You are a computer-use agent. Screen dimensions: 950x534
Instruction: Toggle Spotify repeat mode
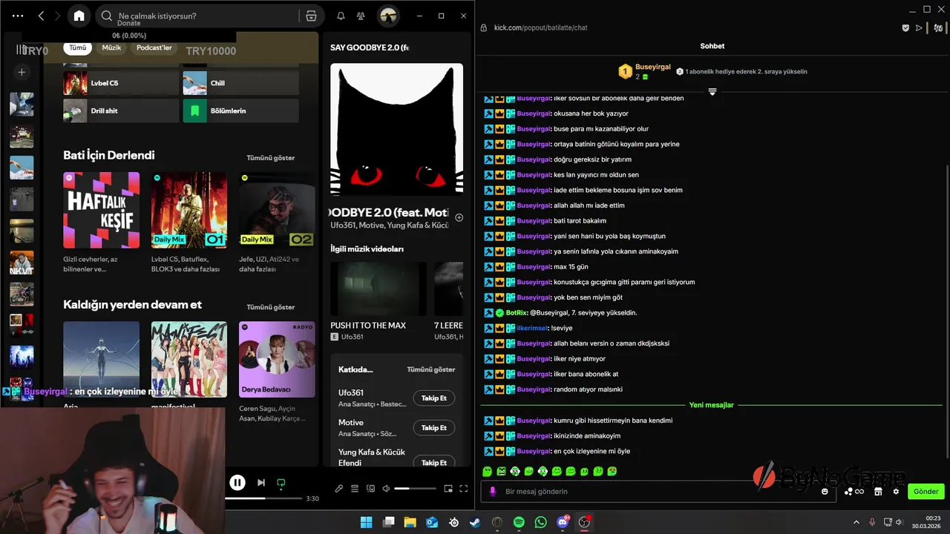[281, 483]
